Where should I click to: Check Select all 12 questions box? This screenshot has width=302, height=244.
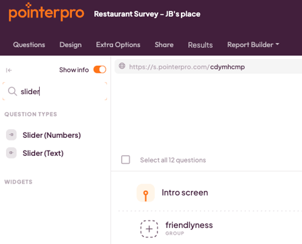coord(126,160)
